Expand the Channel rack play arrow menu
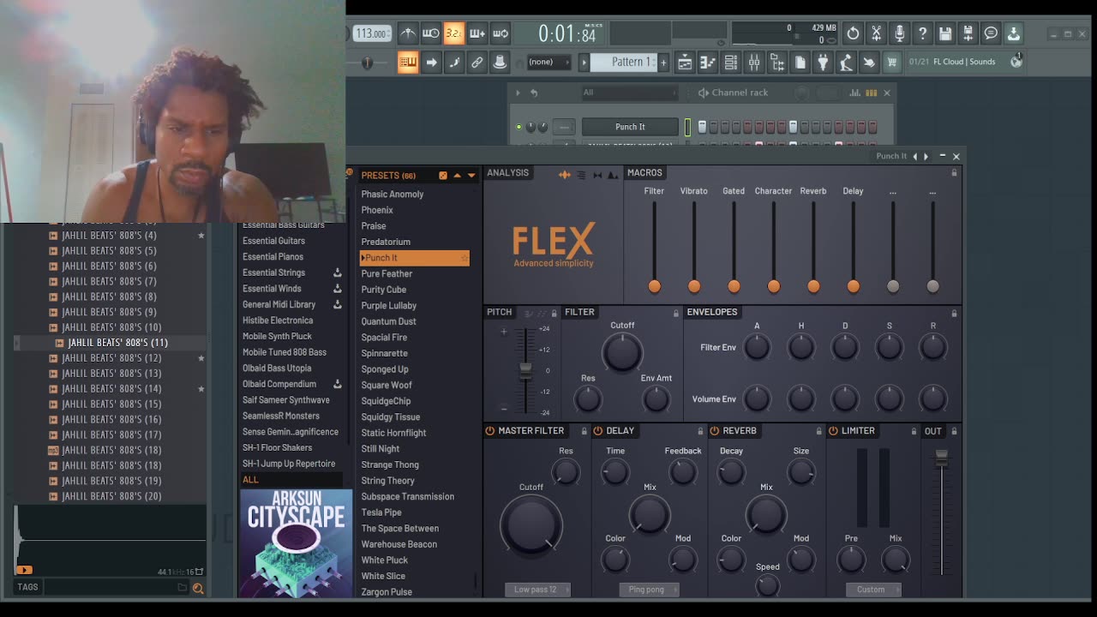This screenshot has width=1097, height=617. point(518,93)
